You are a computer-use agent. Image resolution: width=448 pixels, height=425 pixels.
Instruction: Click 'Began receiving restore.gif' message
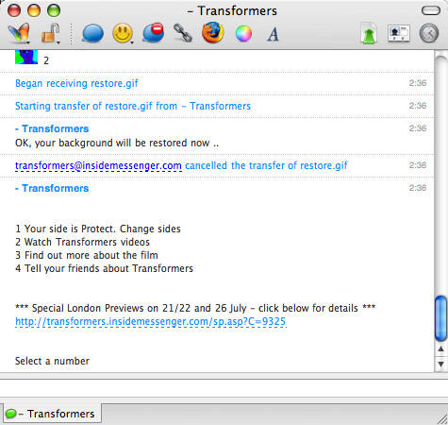[x=76, y=83]
